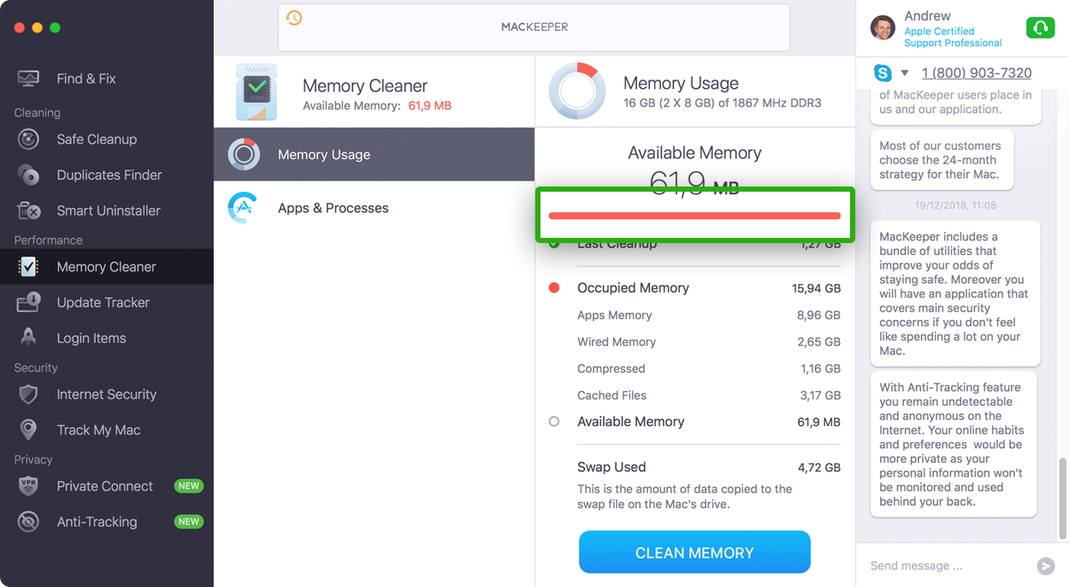Switch to the Memory Usage tab
This screenshot has width=1069, height=587.
point(374,154)
